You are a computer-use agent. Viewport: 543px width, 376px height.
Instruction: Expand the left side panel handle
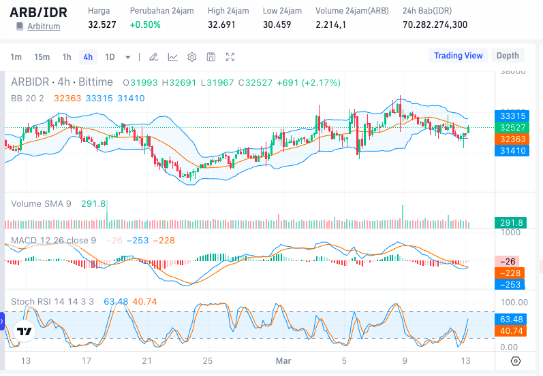pos(2,321)
